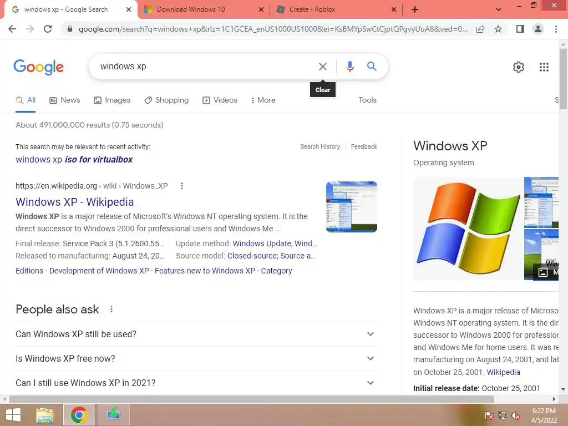Click the horizontal scrollbar at page bottom
568x426 pixels.
pyautogui.click(x=251, y=399)
